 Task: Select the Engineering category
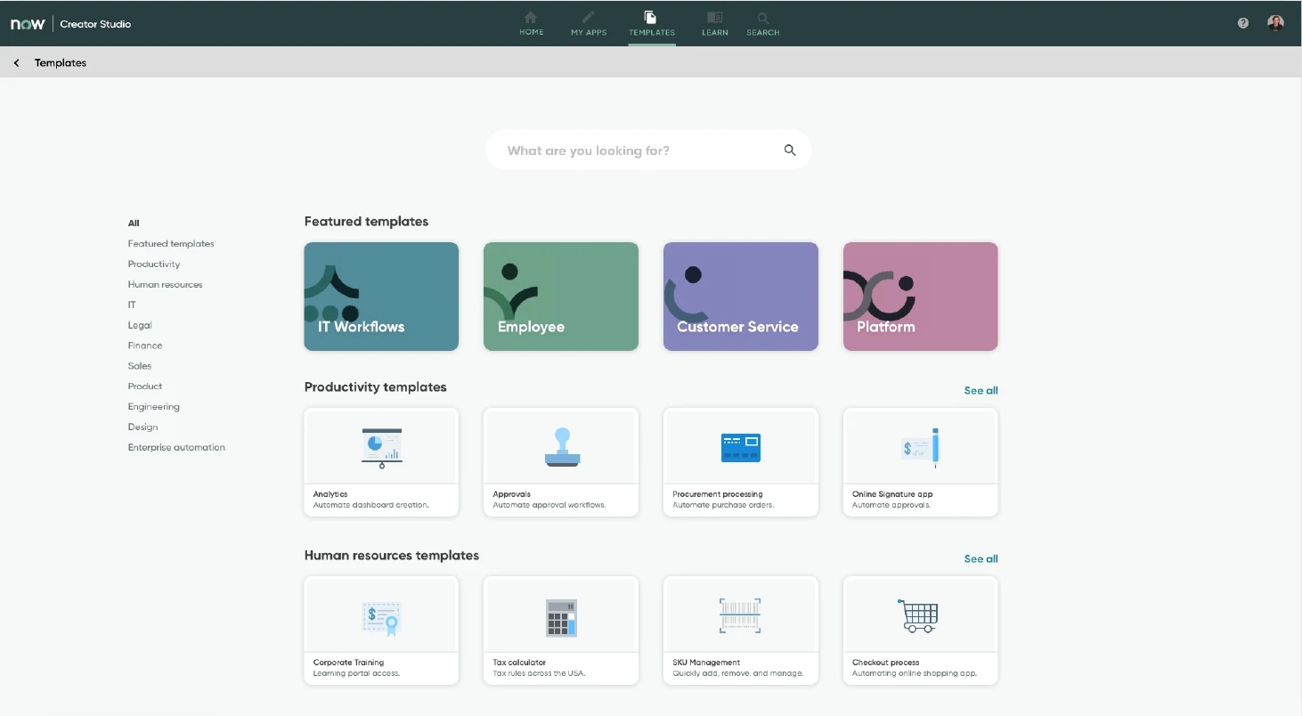[x=154, y=407]
